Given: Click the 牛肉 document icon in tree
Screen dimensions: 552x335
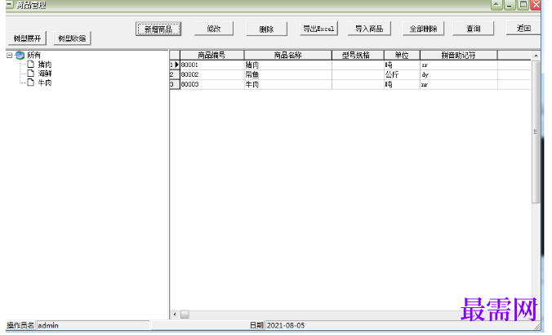Looking at the screenshot, I should pos(31,83).
